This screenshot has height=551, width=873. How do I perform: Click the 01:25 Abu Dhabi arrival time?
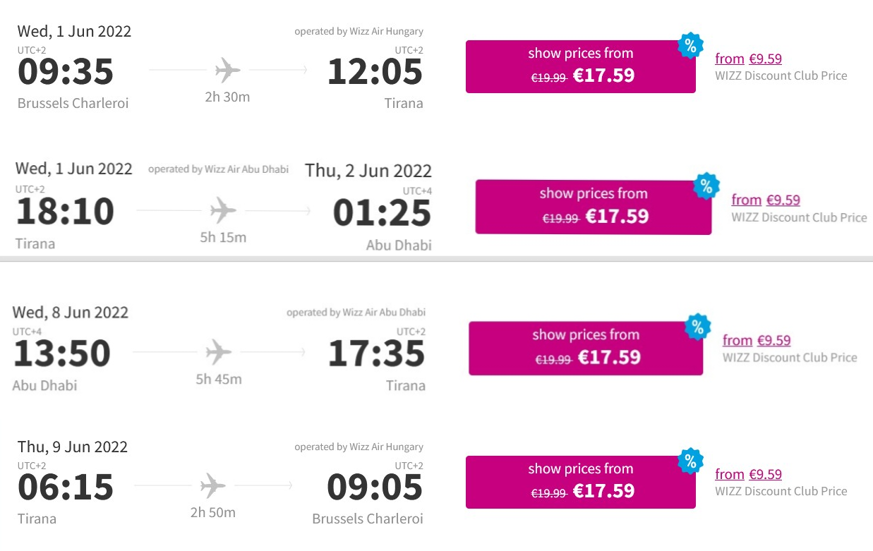coord(382,213)
